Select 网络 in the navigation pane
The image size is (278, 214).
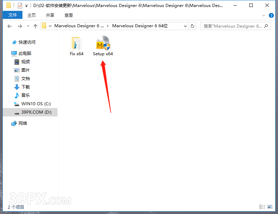tap(19, 123)
